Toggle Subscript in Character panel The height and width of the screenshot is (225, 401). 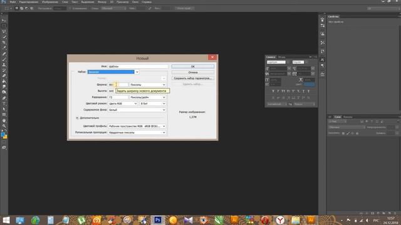tap(298, 91)
